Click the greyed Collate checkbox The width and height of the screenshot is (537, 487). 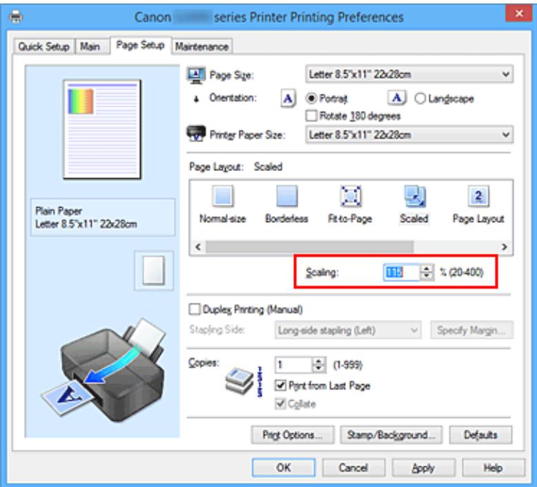click(280, 404)
